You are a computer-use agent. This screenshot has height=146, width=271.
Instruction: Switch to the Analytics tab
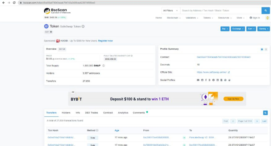(123, 113)
